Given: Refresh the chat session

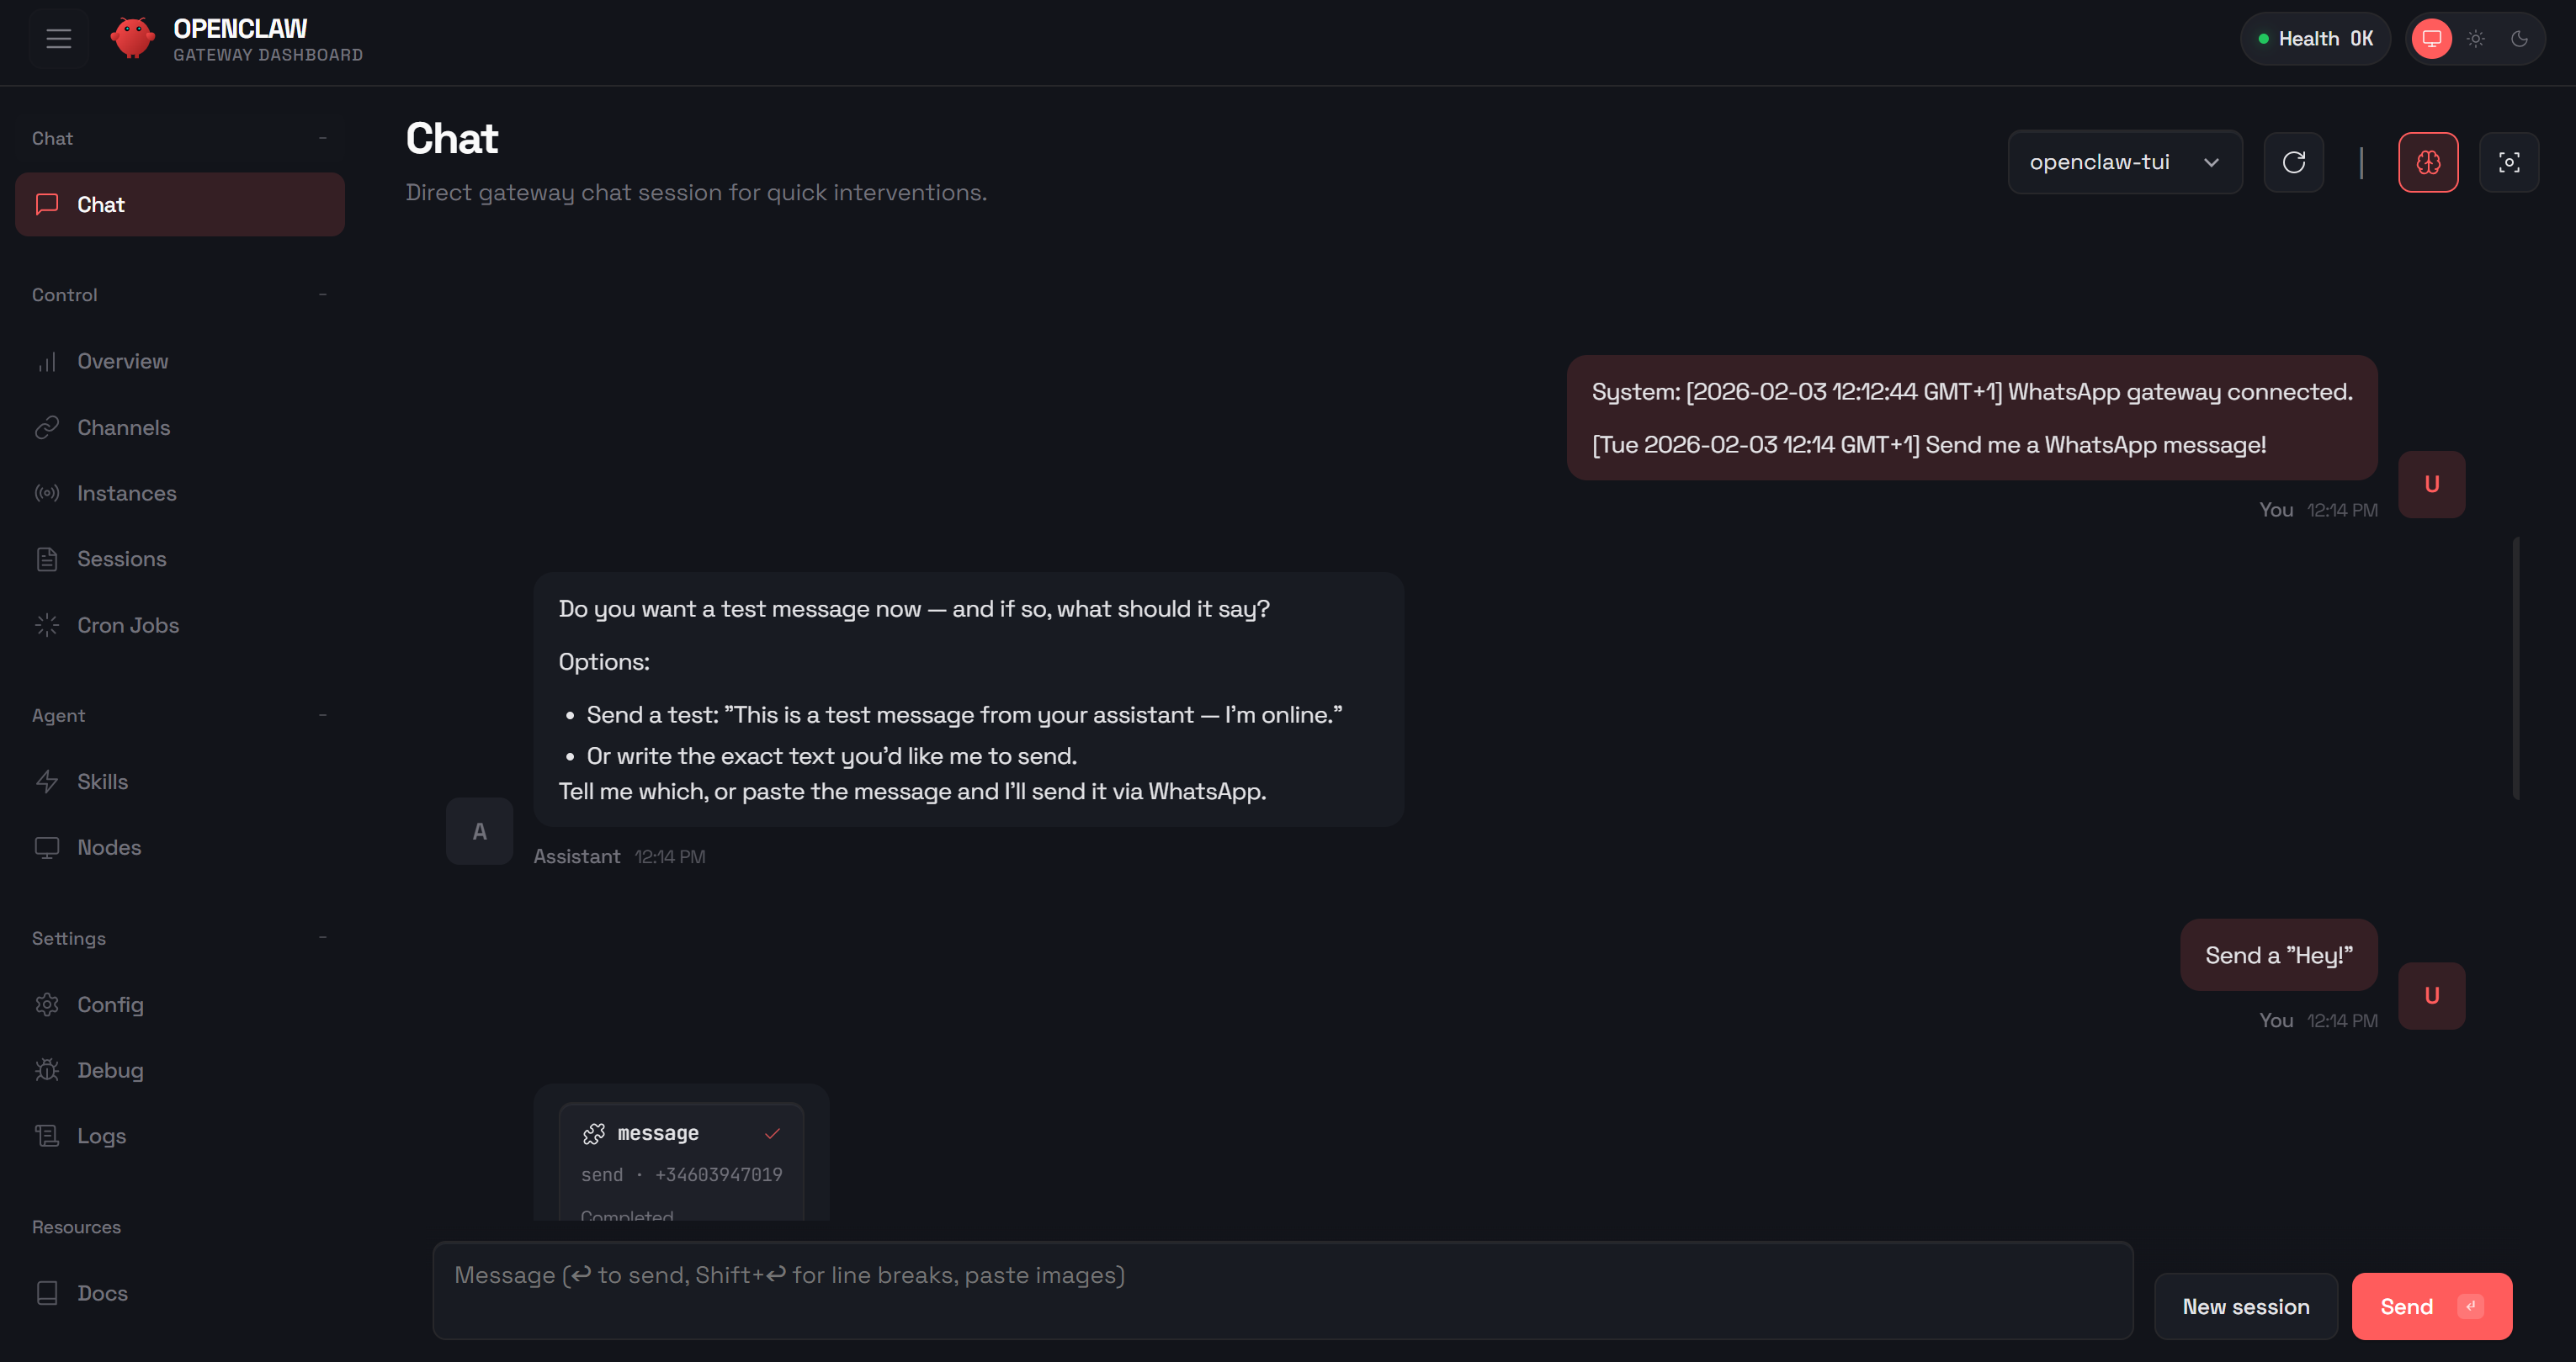Looking at the screenshot, I should (2294, 161).
